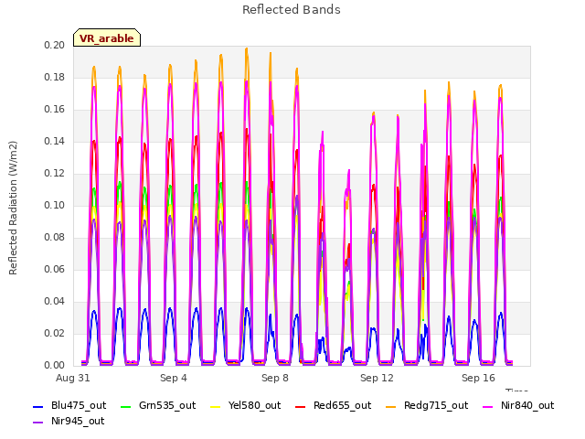Click the orange Redg715_out color marker
585x439 pixels.
(391, 406)
